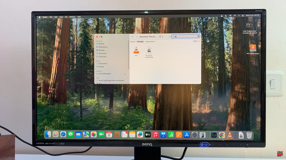The image size is (286, 160).
Task: Open the Music app in the Dock
Action: coord(156,135)
